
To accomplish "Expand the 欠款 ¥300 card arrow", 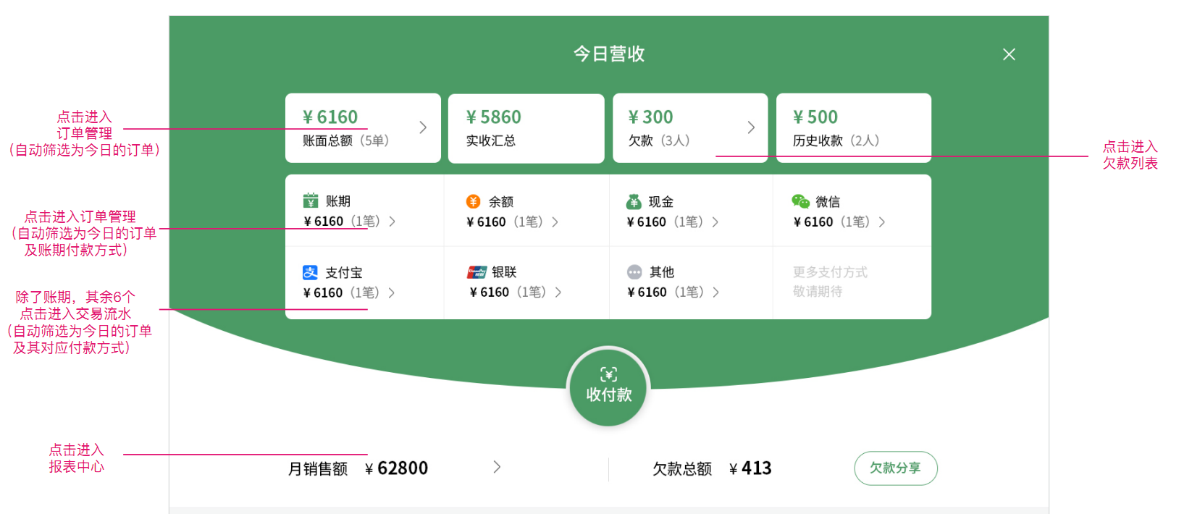I will (x=751, y=127).
